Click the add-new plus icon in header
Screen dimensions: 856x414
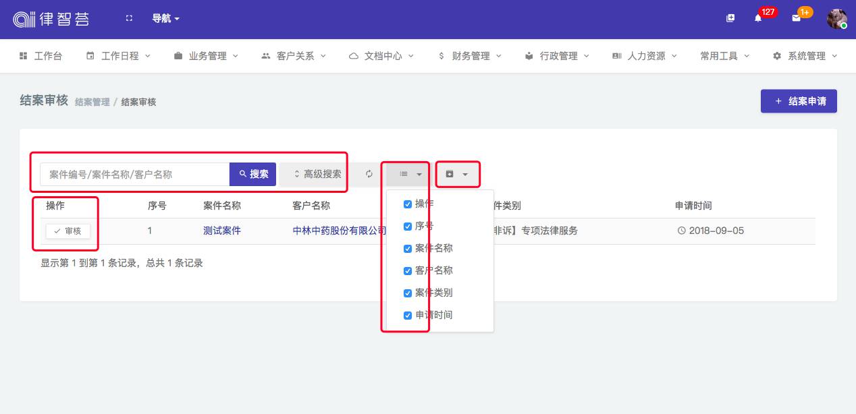coord(730,18)
